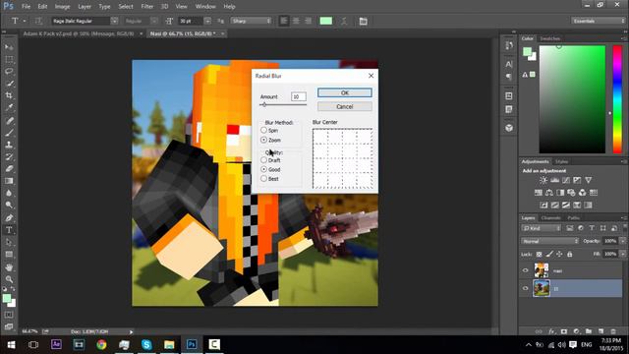Open the layer blend mode Normal dropdown
Image resolution: width=629 pixels, height=354 pixels.
(x=550, y=241)
